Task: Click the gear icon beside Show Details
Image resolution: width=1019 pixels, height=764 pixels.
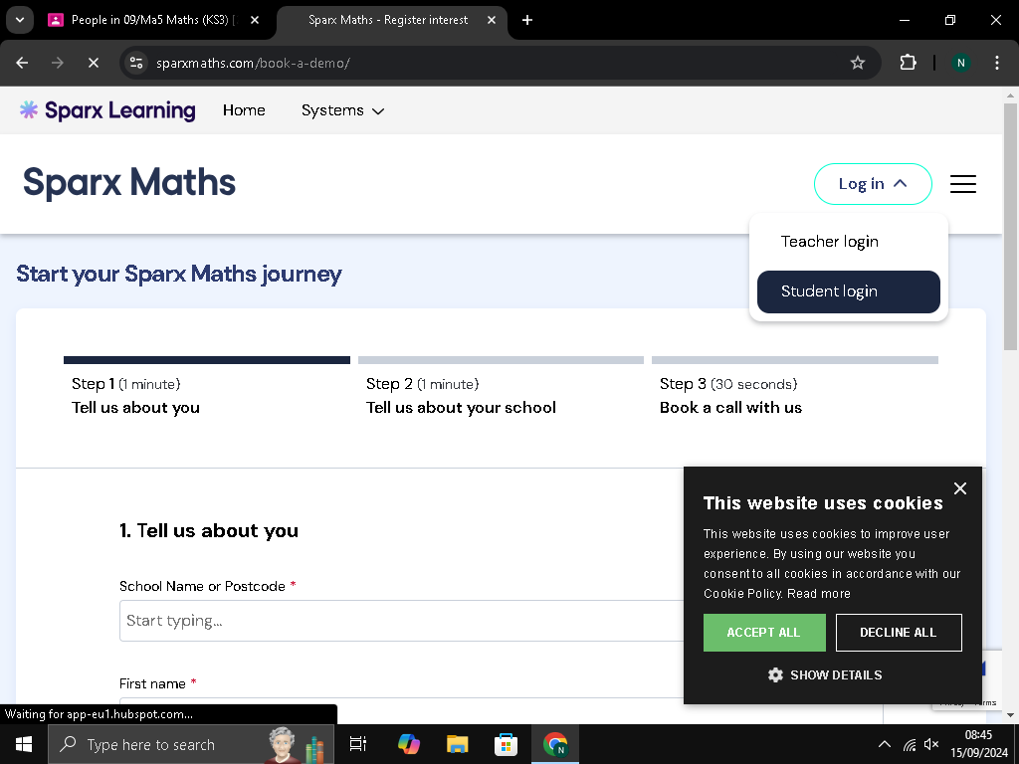Action: (x=775, y=675)
